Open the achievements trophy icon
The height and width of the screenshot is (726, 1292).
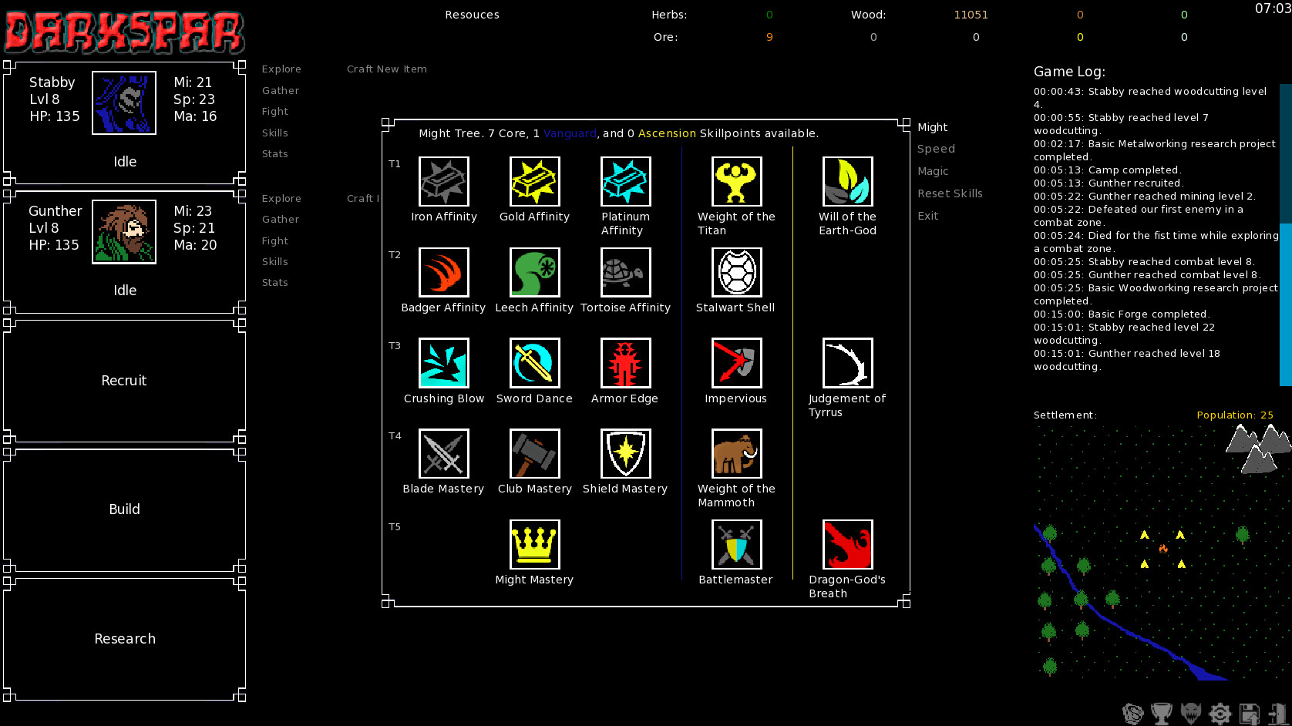tap(1161, 713)
